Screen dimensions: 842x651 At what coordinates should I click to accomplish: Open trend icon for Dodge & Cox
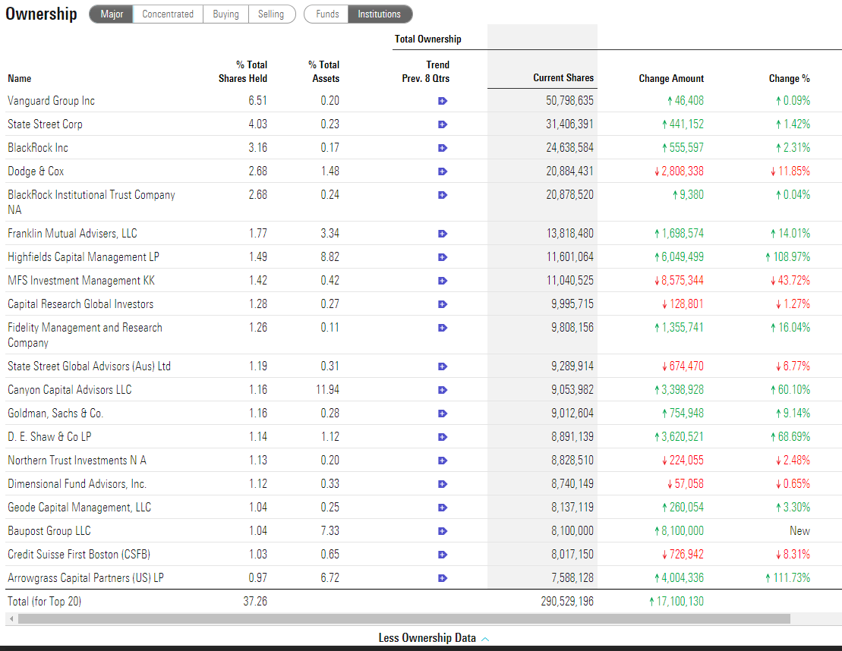[x=443, y=171]
